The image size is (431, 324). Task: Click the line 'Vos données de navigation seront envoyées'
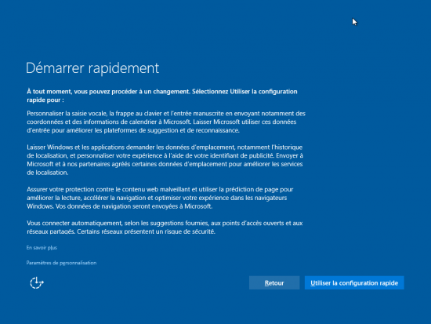click(x=120, y=206)
